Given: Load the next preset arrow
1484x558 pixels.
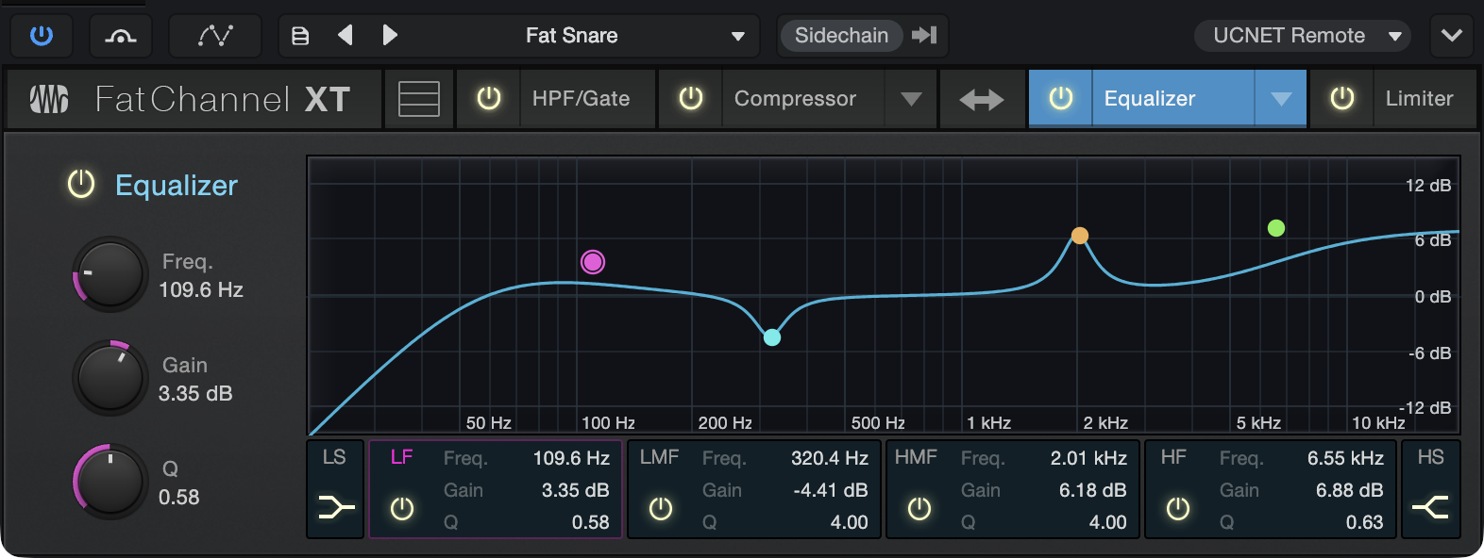Looking at the screenshot, I should 390,36.
